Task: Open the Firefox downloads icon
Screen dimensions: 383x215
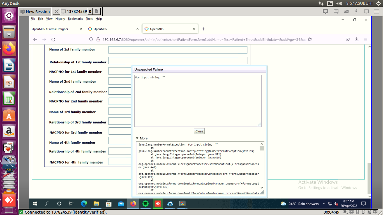Action: pos(357,39)
